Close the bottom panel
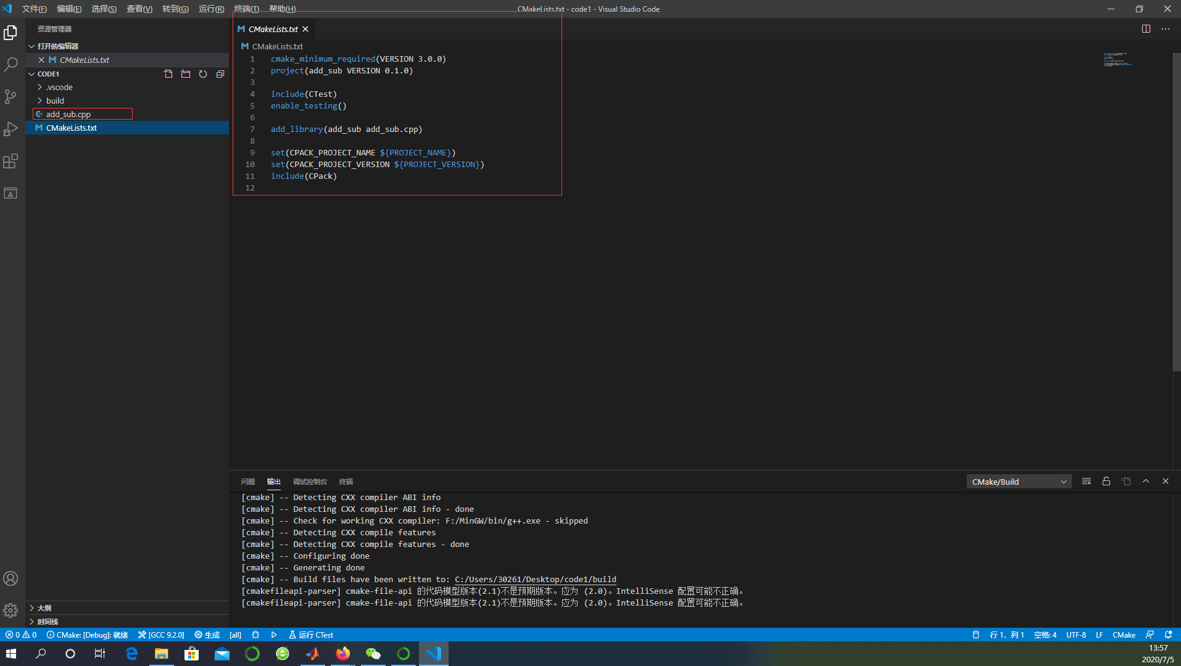The height and width of the screenshot is (666, 1181). [x=1166, y=482]
